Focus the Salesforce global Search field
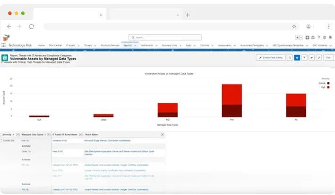Image resolution: width=335 pixels, height=195 pixels. pyautogui.click(x=165, y=37)
